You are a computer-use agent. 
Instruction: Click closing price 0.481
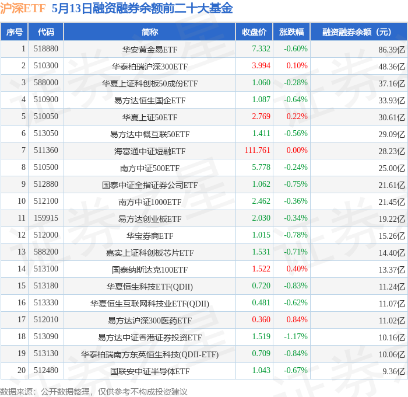pyautogui.click(x=261, y=303)
